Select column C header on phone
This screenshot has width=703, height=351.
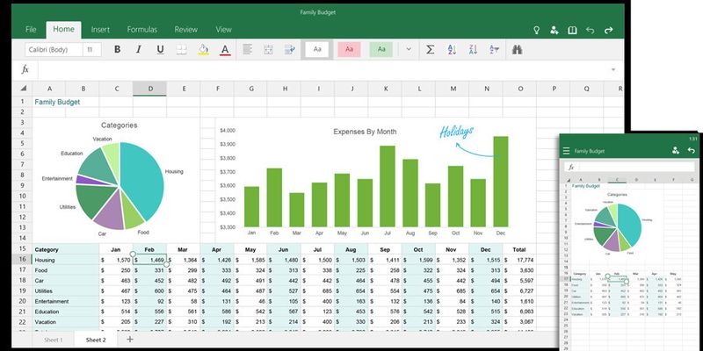tap(617, 180)
